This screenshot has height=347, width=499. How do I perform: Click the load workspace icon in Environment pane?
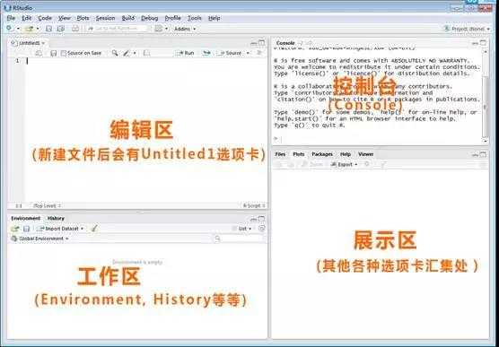(15, 229)
